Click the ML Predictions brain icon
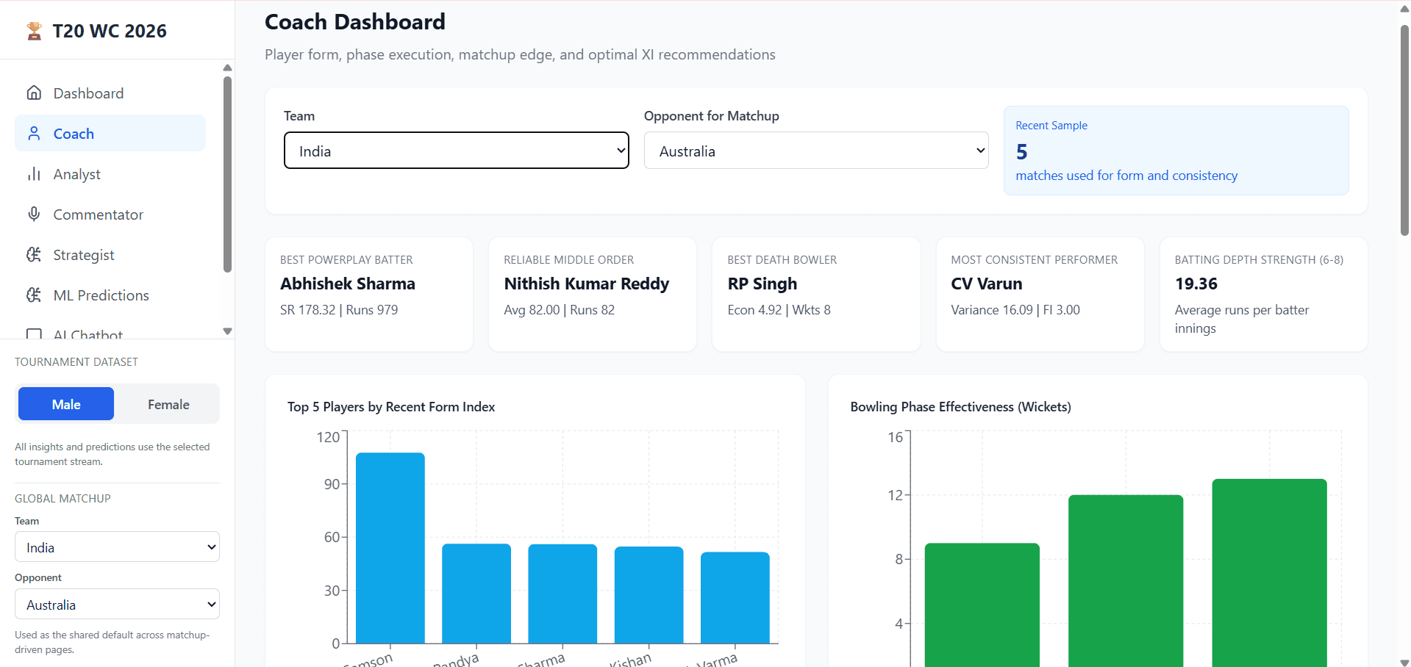Image resolution: width=1411 pixels, height=667 pixels. click(34, 295)
